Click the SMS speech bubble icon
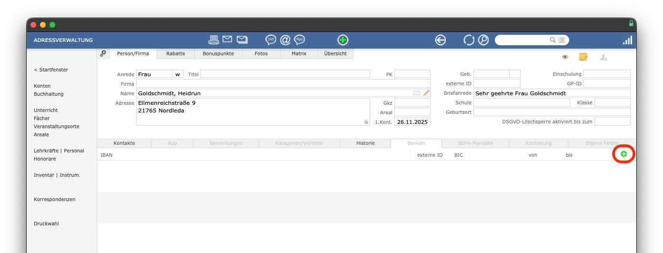Screen dimensions: 663x253 271,40
